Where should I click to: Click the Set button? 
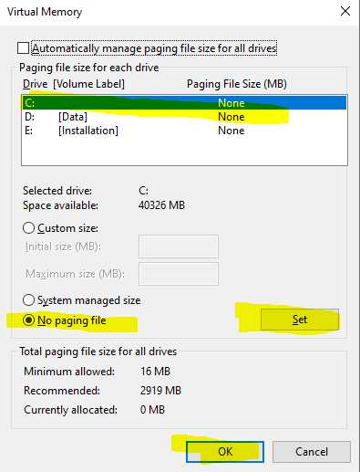tap(300, 320)
